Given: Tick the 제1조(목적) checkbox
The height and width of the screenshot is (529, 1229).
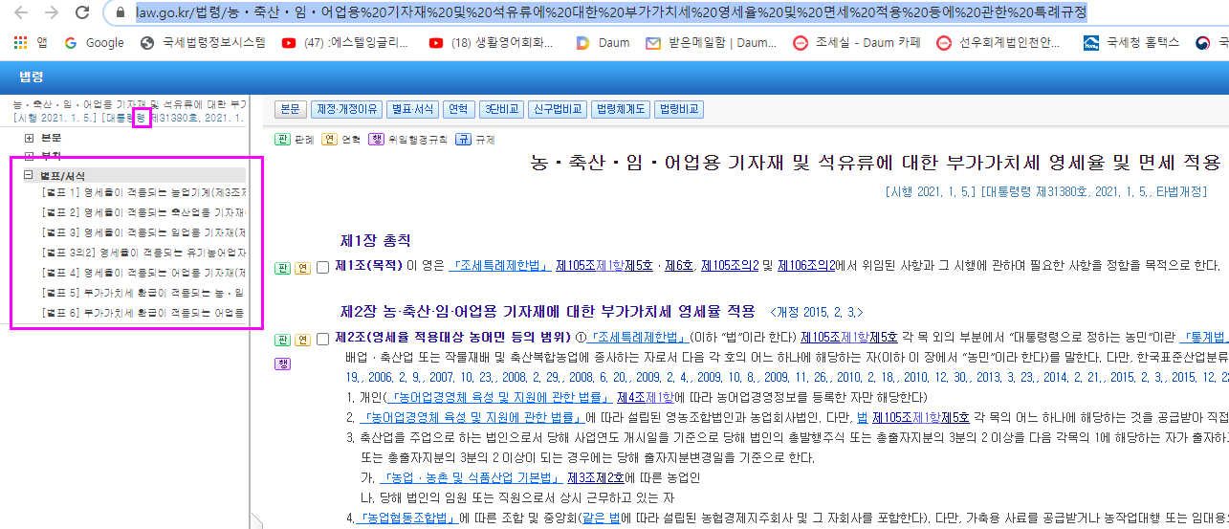Looking at the screenshot, I should pyautogui.click(x=323, y=267).
